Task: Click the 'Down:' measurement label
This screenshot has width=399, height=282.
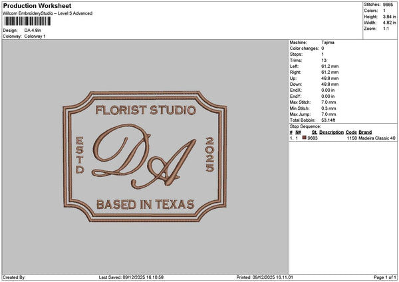Action: coord(296,84)
